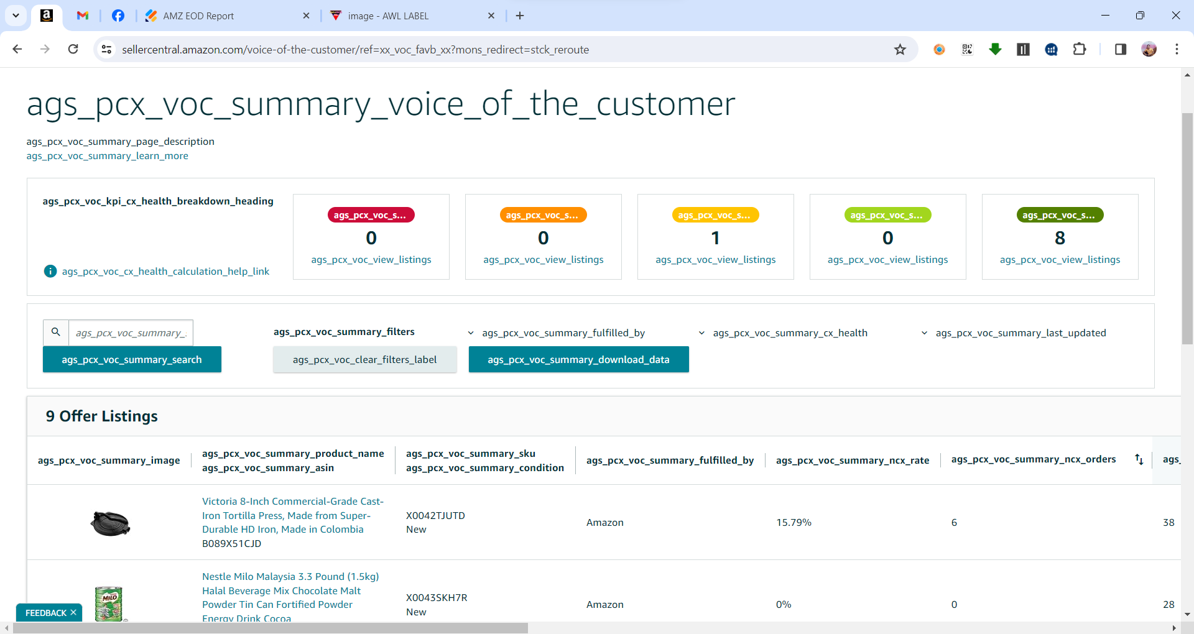The width and height of the screenshot is (1194, 634).
Task: Open the QR code extension
Action: click(x=967, y=49)
